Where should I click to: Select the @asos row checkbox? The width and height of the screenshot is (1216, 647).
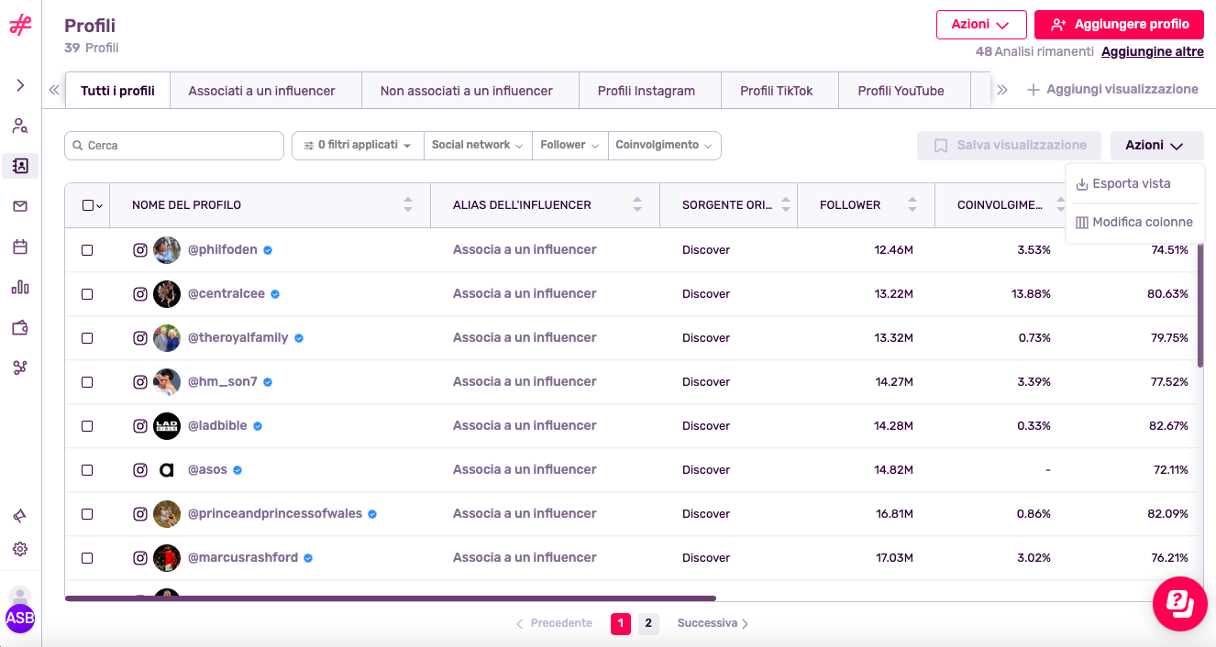[87, 470]
